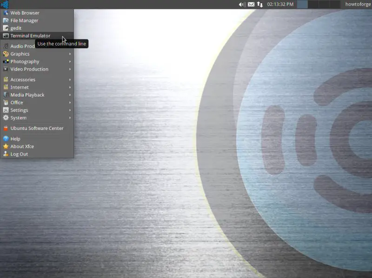
Task: Click the File Manager icon in menu
Action: [6, 20]
